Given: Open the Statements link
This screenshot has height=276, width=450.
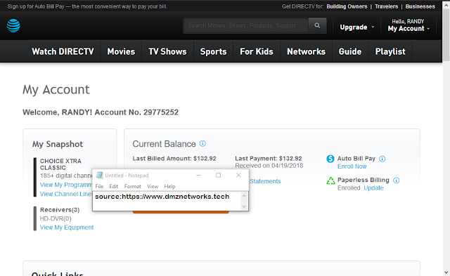Looking at the screenshot, I should tap(265, 181).
